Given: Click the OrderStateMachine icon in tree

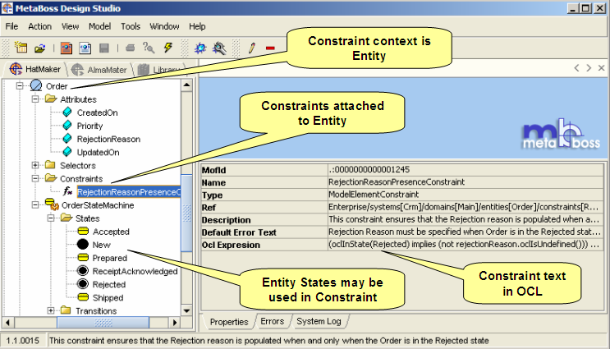Looking at the screenshot, I should (x=52, y=204).
